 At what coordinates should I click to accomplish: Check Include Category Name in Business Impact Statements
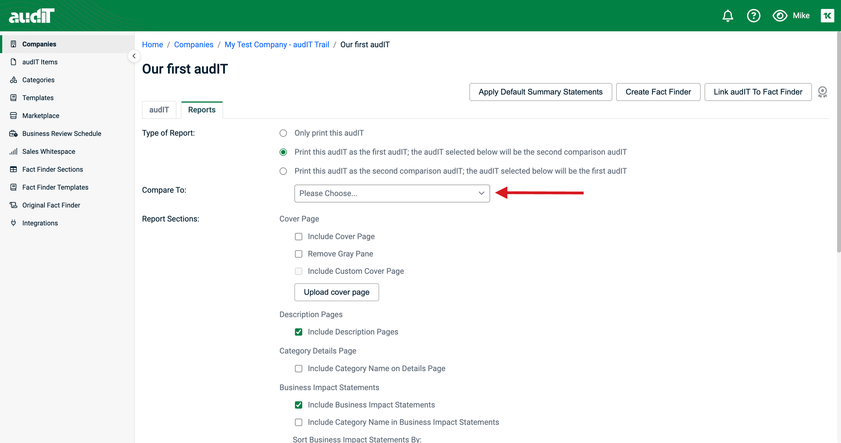298,422
